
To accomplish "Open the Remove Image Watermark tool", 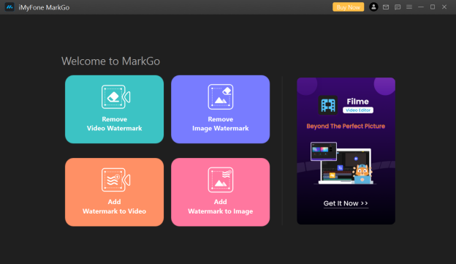I will [221, 109].
